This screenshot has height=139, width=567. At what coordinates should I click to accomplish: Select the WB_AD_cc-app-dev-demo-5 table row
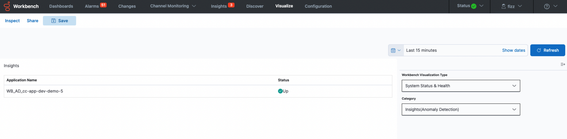click(198, 91)
